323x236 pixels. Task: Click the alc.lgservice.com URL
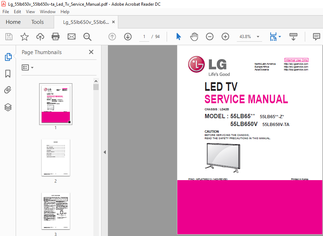(x=296, y=64)
